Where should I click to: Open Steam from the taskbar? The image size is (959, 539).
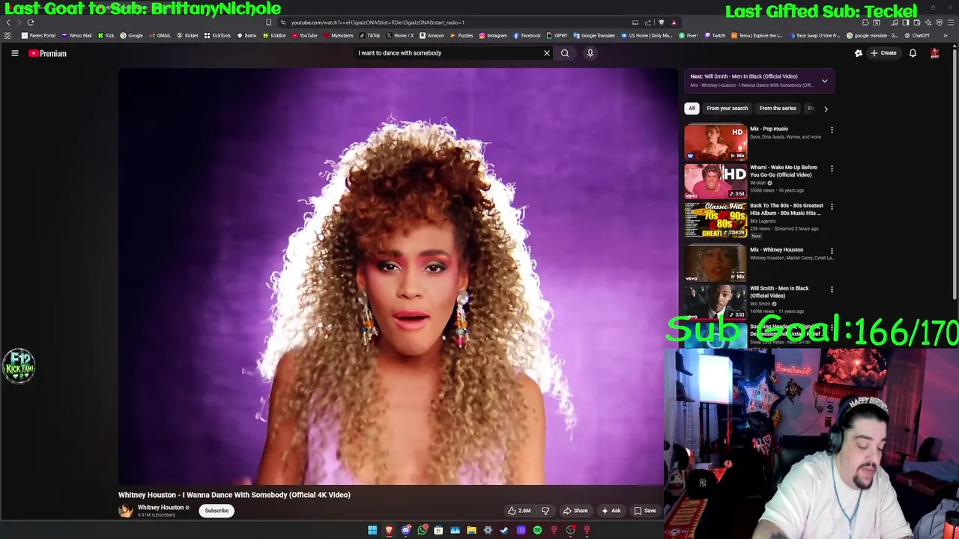(504, 530)
